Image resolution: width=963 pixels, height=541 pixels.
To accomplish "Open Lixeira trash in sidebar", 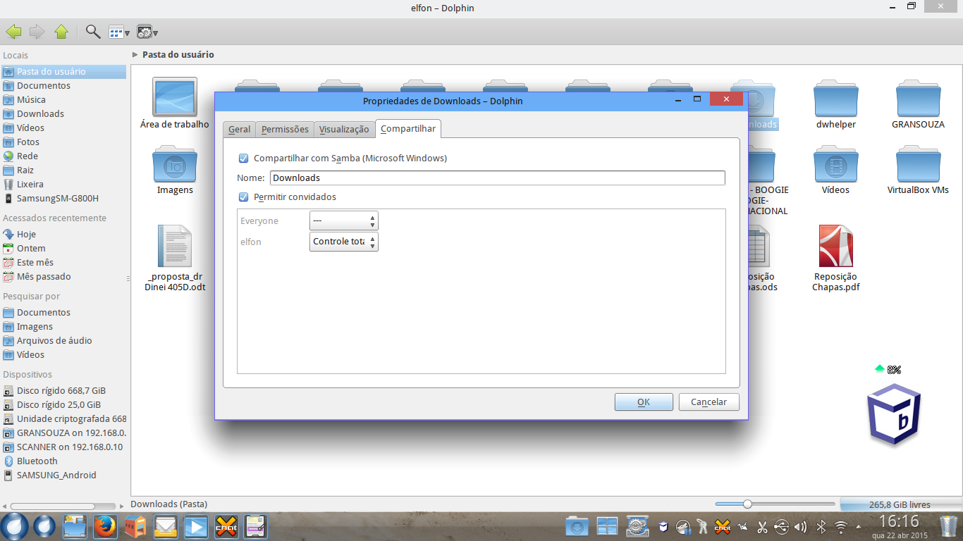I will click(30, 184).
